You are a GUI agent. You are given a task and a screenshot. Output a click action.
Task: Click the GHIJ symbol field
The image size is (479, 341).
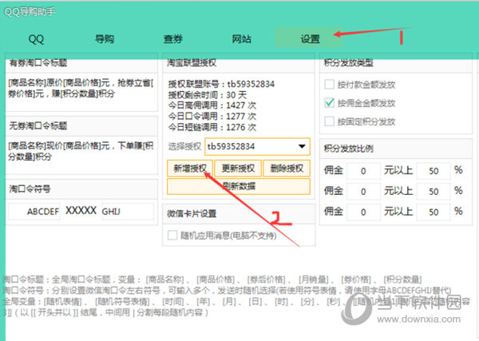click(128, 211)
